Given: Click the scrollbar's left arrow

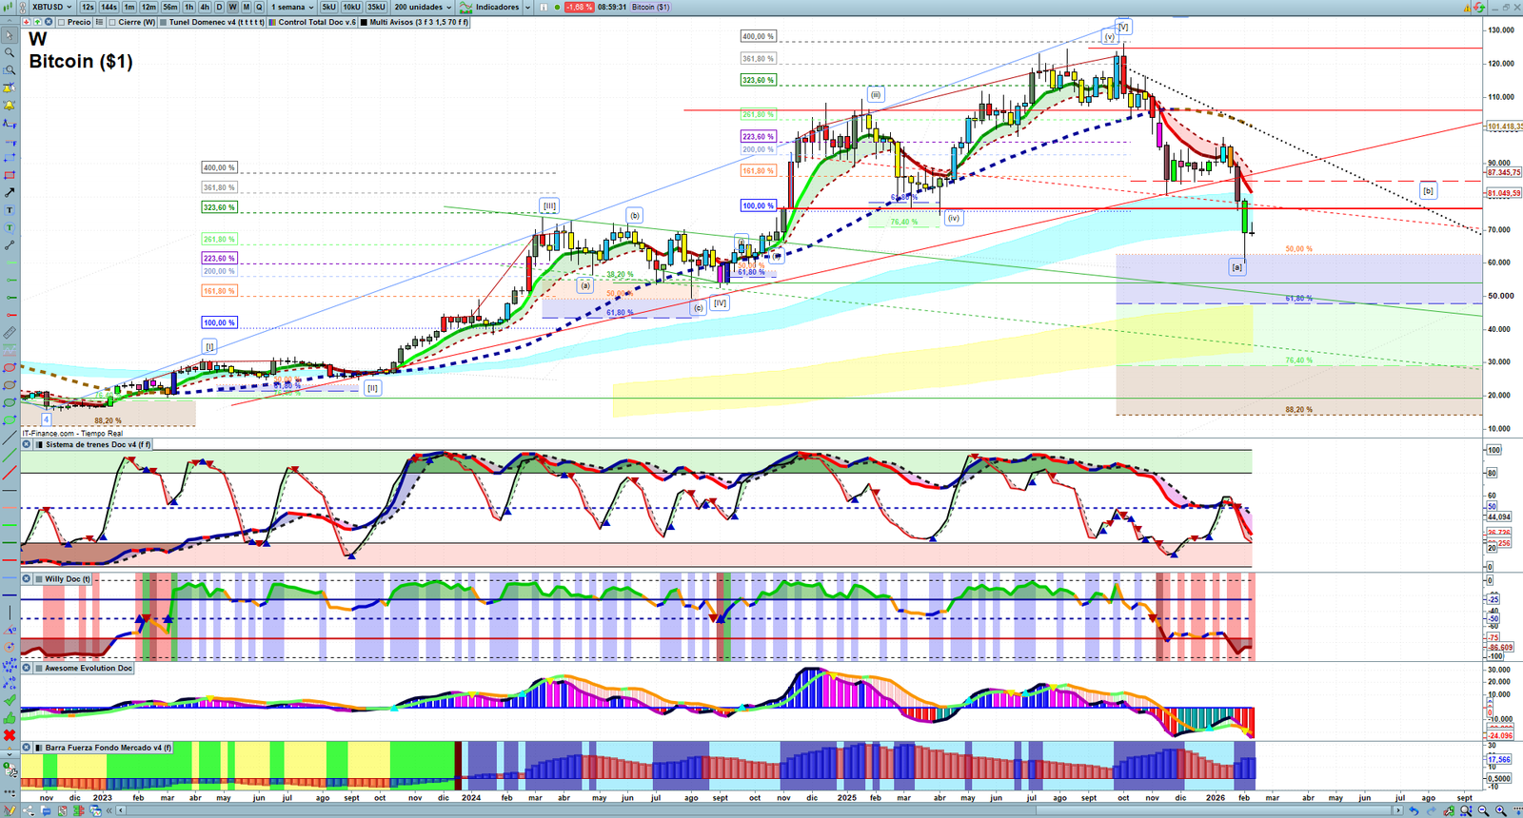Looking at the screenshot, I should pyautogui.click(x=122, y=810).
